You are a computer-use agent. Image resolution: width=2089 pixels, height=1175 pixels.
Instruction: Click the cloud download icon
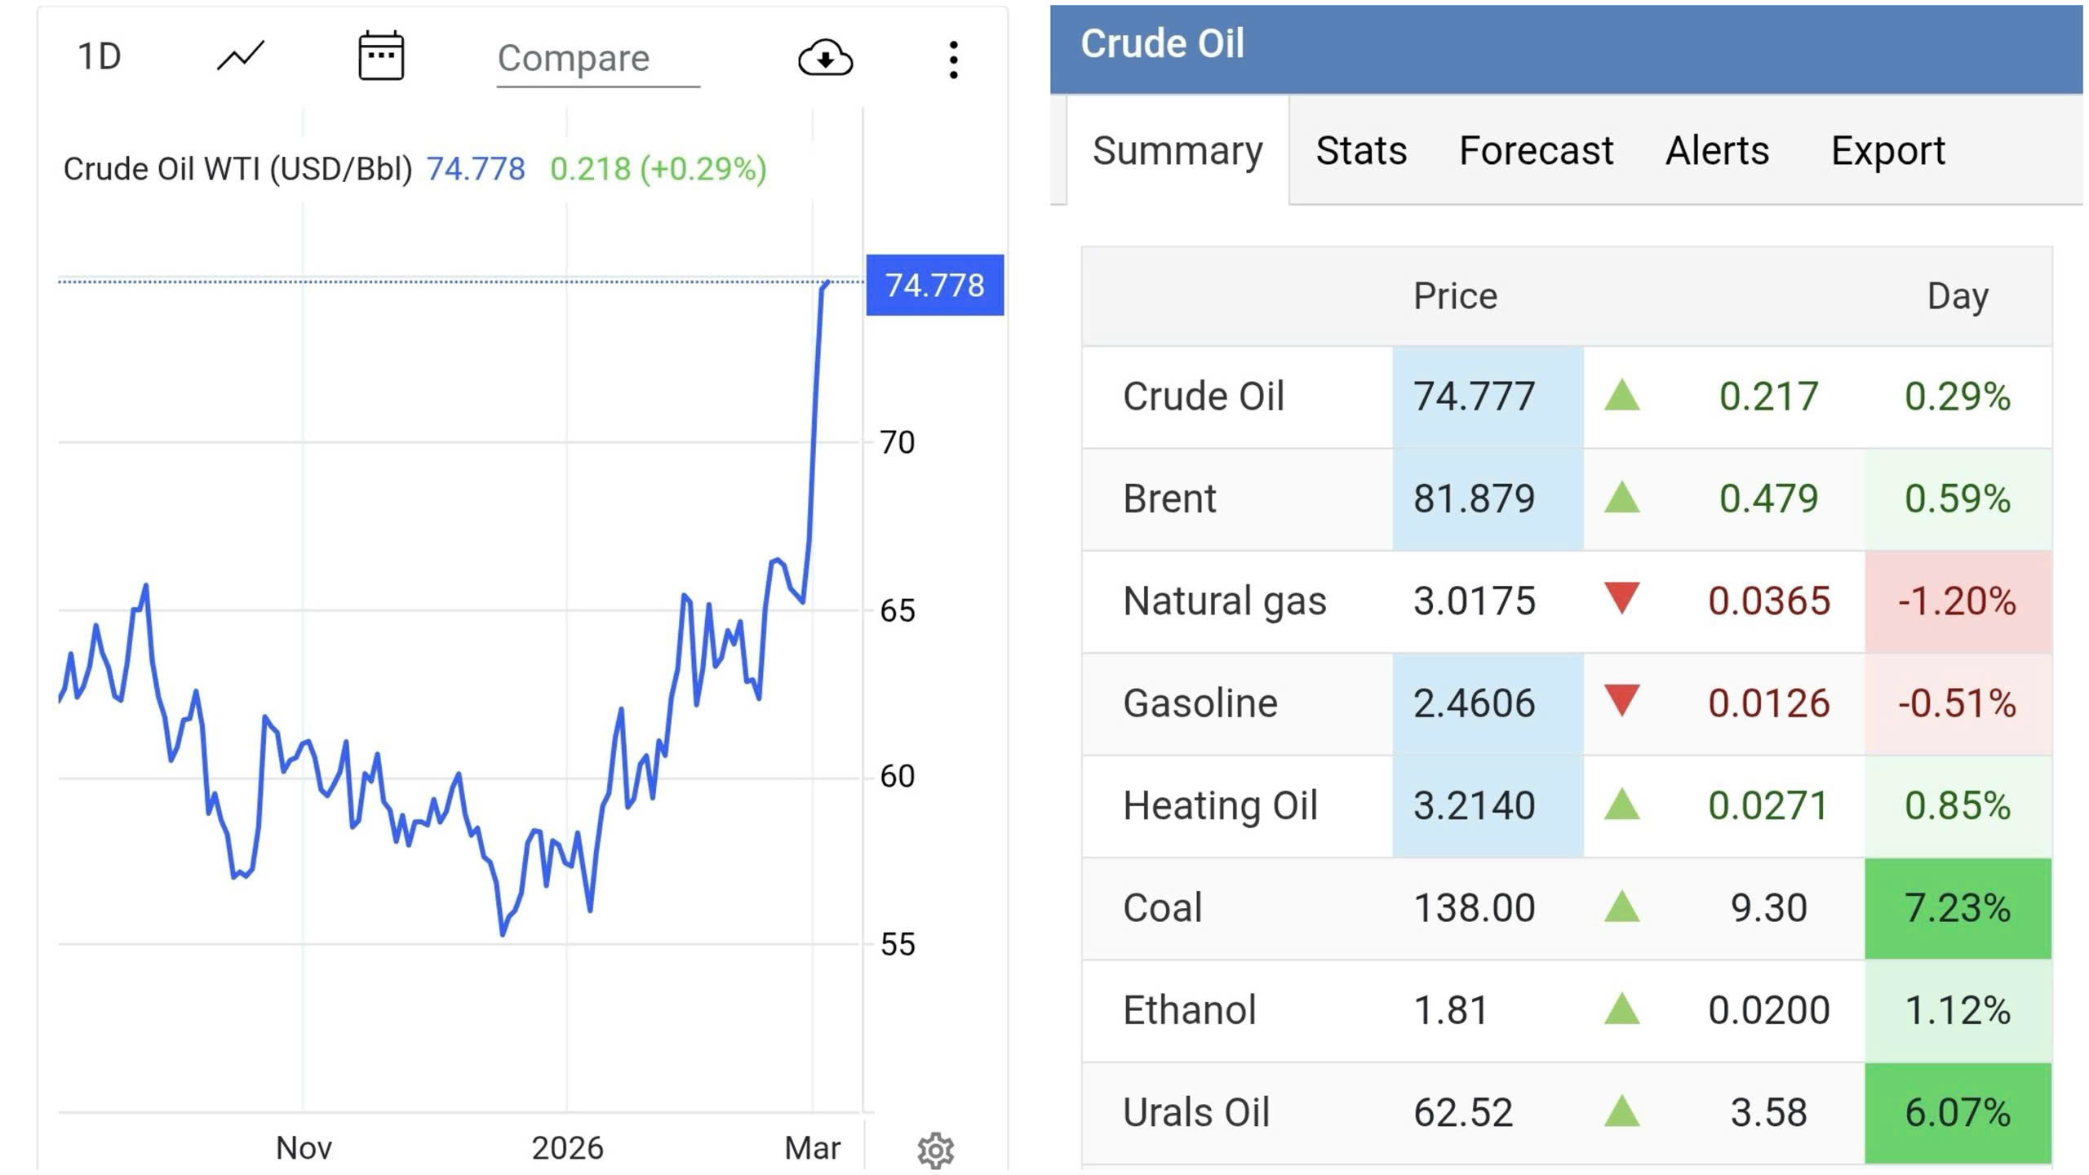tap(825, 59)
